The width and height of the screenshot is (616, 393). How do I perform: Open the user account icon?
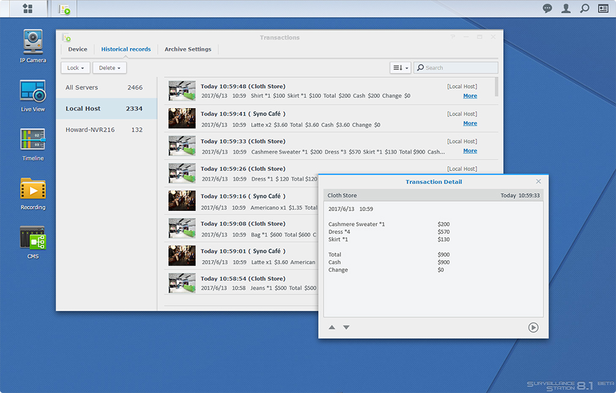[x=565, y=8]
